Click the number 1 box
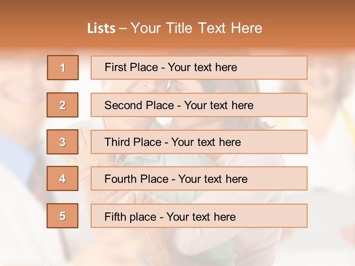The width and height of the screenshot is (355, 266). pos(63,68)
